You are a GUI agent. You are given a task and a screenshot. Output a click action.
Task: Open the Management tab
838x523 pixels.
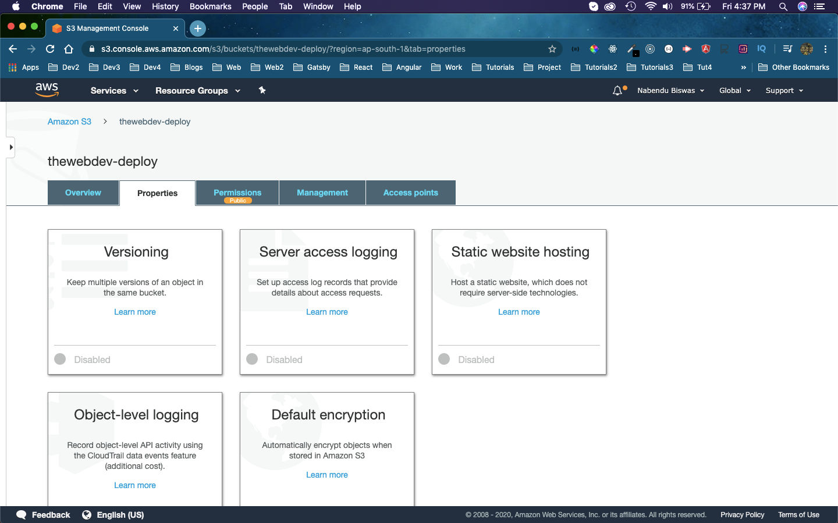click(322, 193)
